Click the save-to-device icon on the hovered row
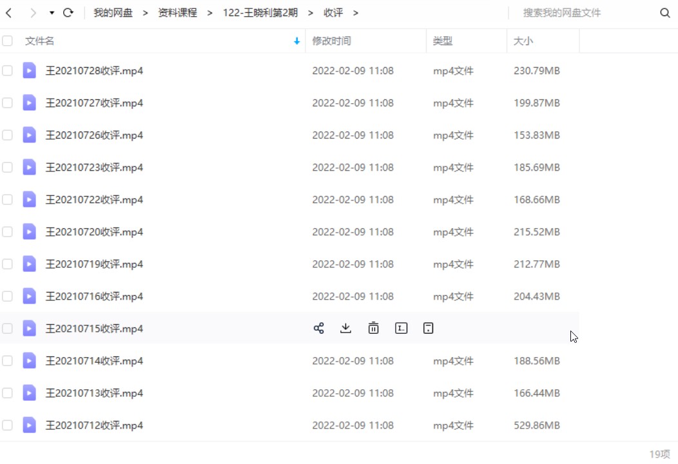678x464 pixels. pos(428,328)
